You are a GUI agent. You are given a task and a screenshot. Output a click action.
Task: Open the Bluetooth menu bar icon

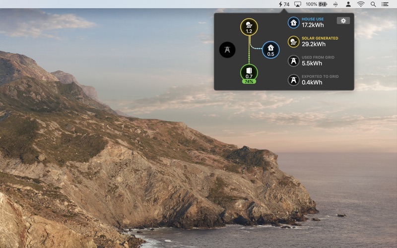(335, 4)
